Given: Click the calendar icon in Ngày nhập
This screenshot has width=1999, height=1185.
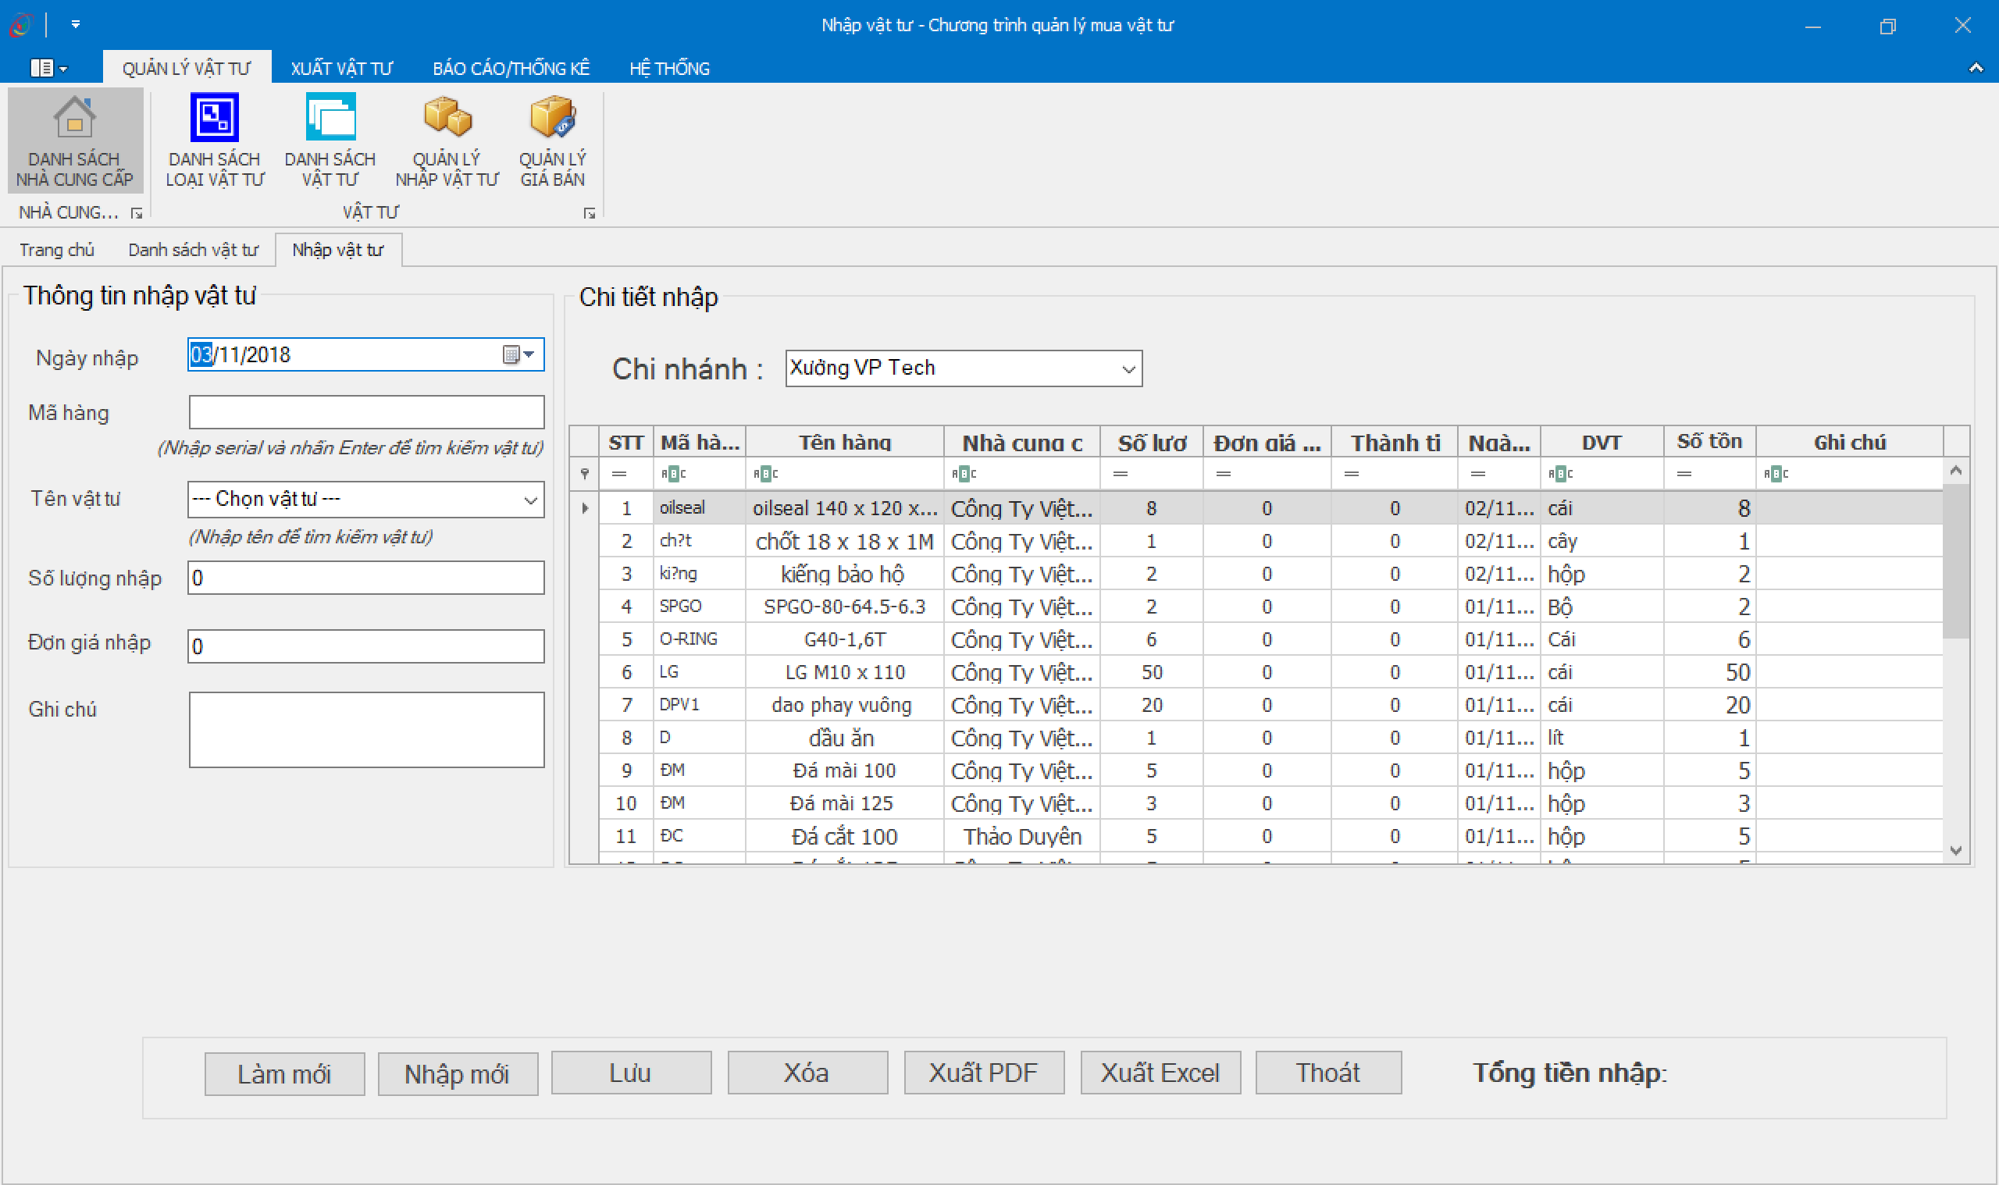Looking at the screenshot, I should [511, 354].
